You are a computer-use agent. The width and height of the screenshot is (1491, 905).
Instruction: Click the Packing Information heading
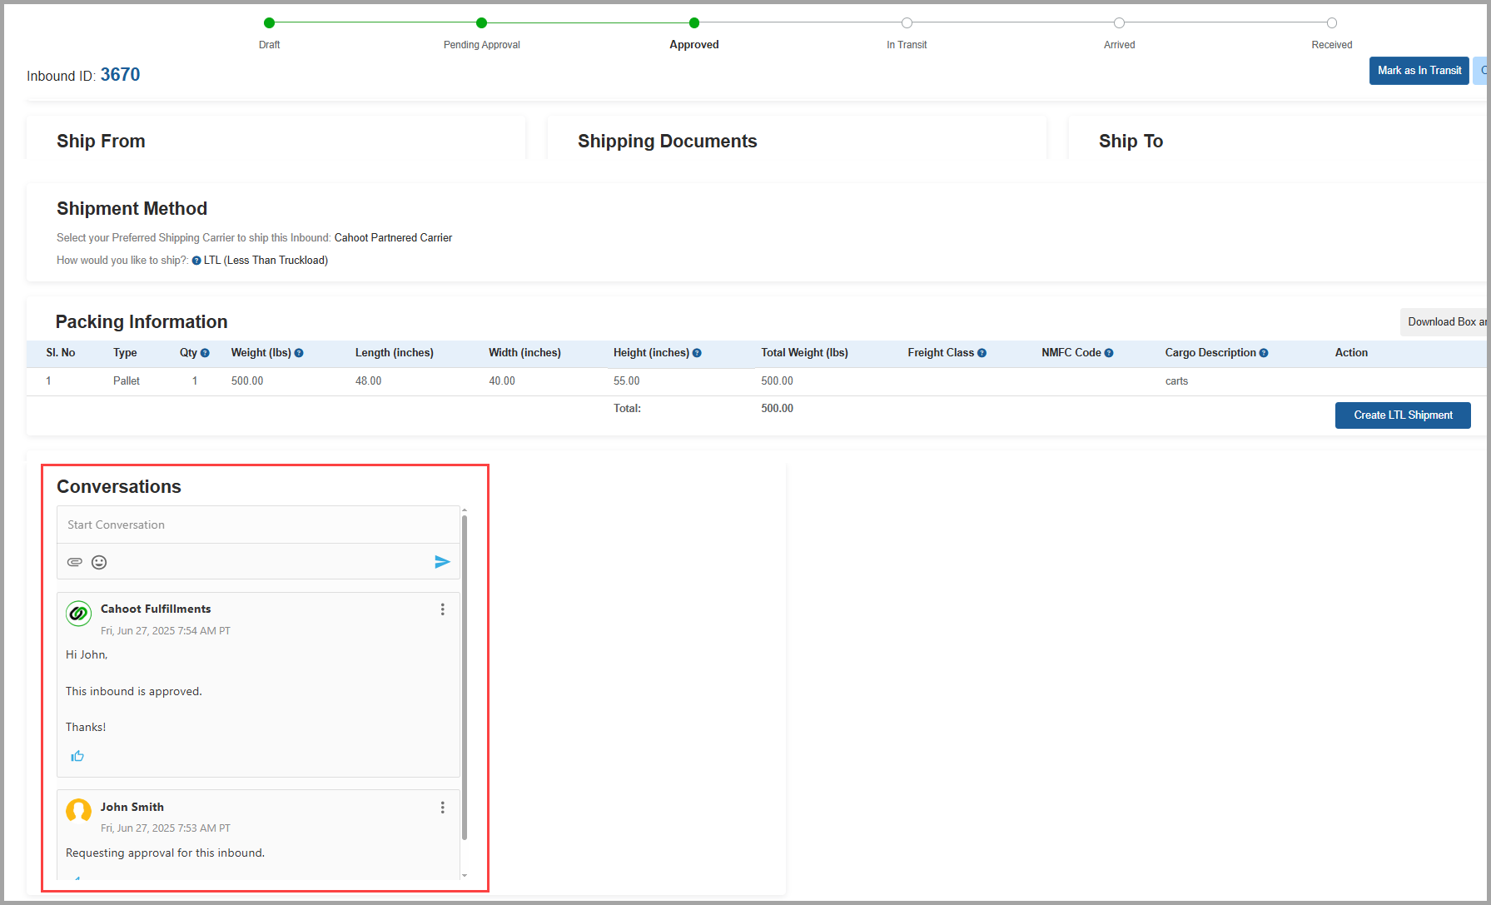pos(142,322)
